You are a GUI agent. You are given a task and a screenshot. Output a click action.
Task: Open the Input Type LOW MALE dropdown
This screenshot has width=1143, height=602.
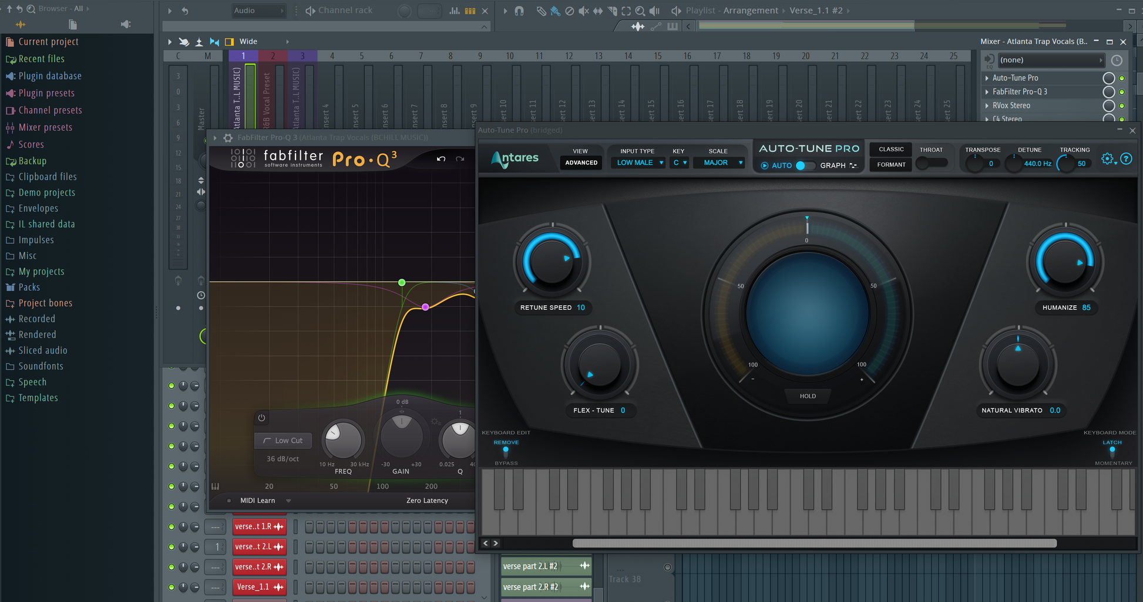coord(637,163)
